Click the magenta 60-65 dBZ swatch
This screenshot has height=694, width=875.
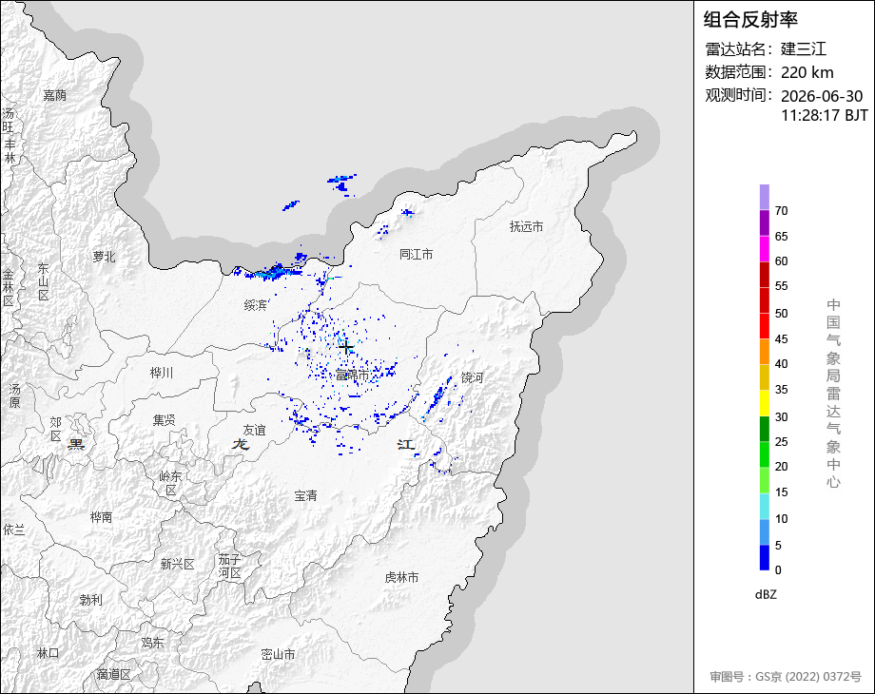(x=765, y=248)
